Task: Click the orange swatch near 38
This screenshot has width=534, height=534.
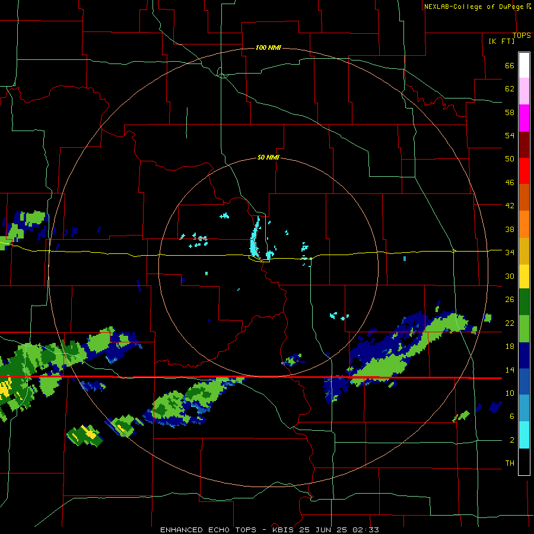Action: click(x=524, y=224)
